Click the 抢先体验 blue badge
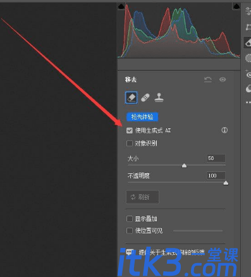Image resolution: width=251 pixels, height=277 pixels. pyautogui.click(x=142, y=117)
